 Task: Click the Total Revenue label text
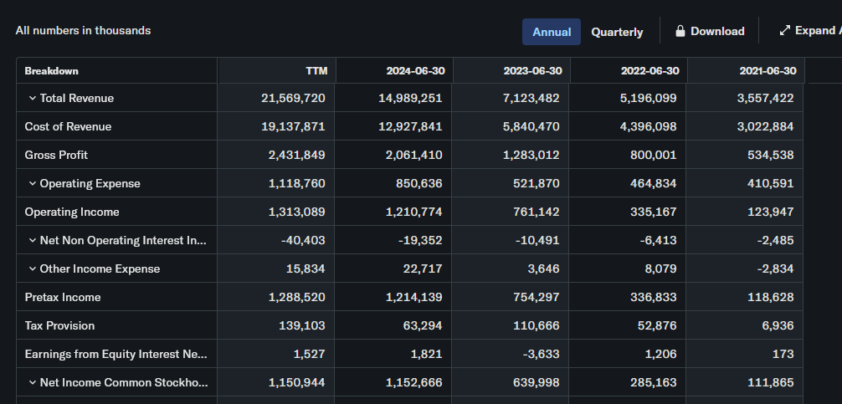coord(77,98)
